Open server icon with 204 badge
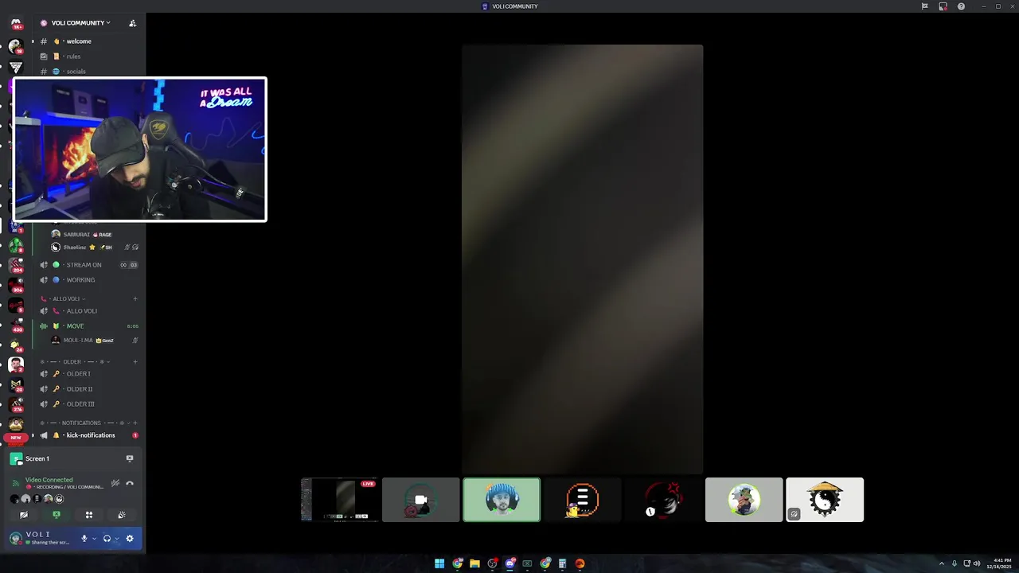 tap(16, 265)
